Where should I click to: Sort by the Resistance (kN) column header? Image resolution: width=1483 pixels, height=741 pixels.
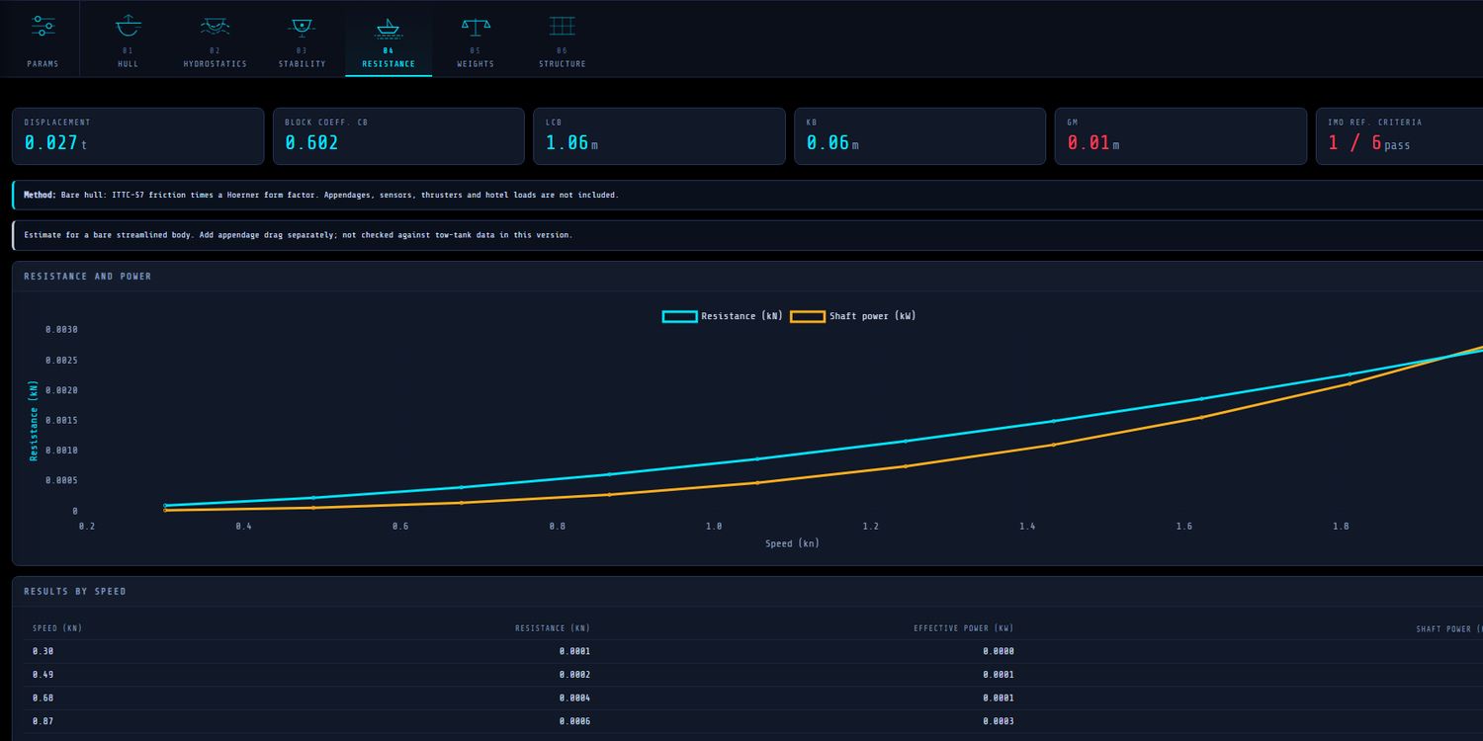click(553, 628)
